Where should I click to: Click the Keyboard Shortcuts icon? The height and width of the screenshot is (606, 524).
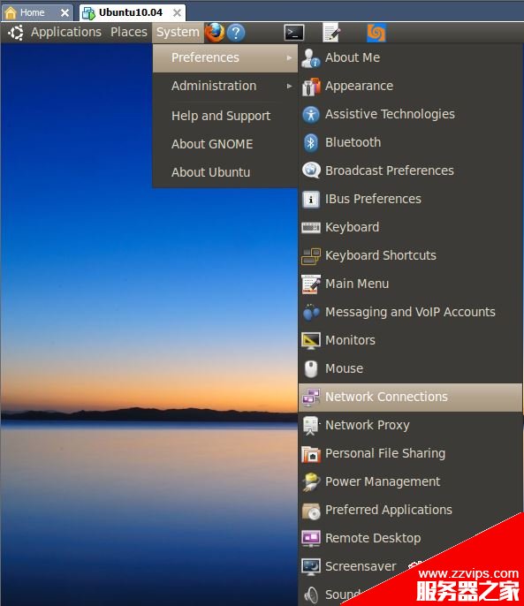[x=311, y=256]
